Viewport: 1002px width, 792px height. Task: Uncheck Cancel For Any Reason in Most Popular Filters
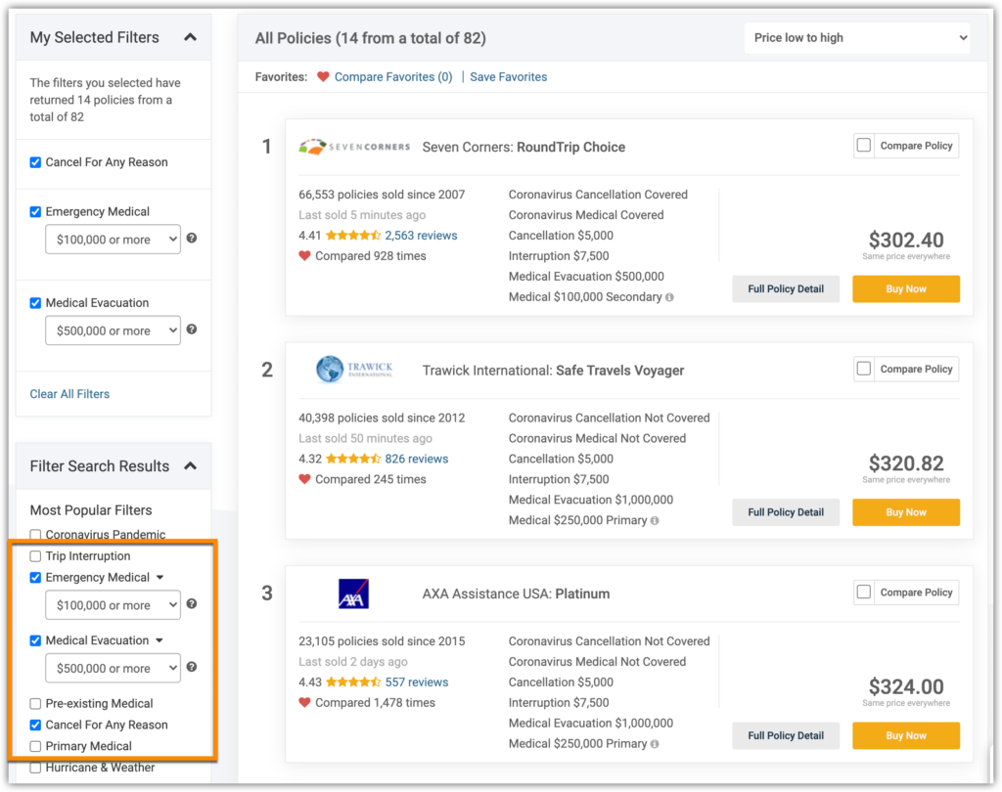(36, 725)
